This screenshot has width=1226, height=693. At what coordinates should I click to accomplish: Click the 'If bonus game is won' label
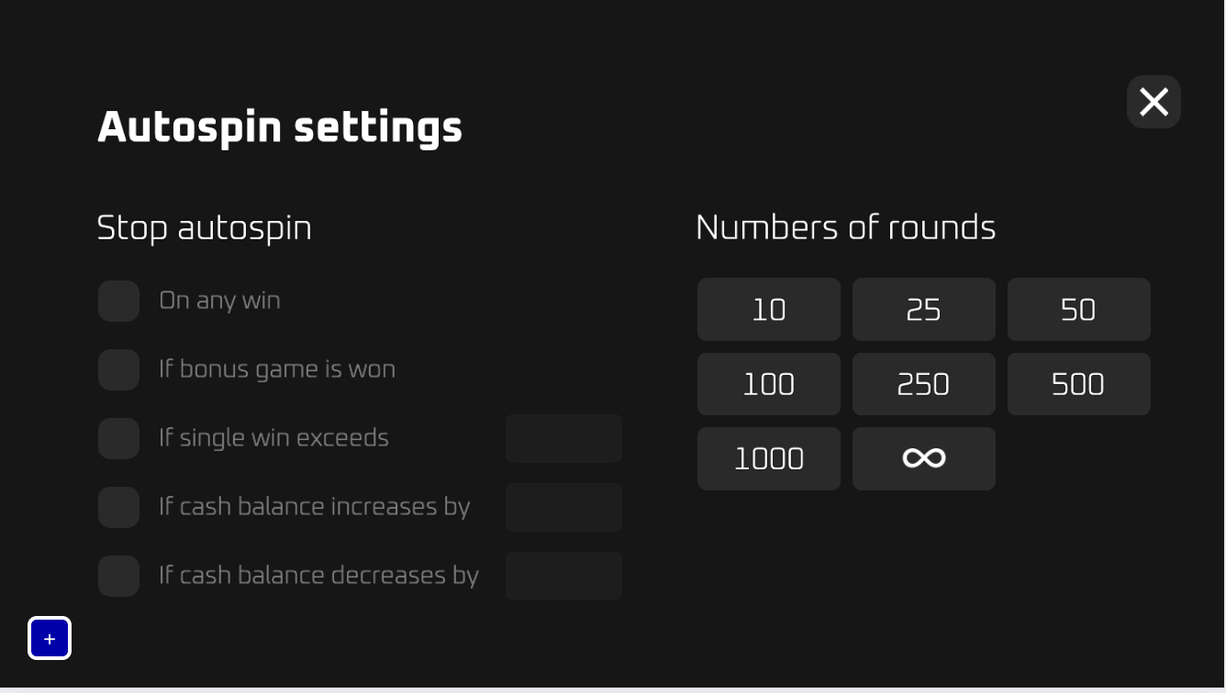[x=276, y=370]
